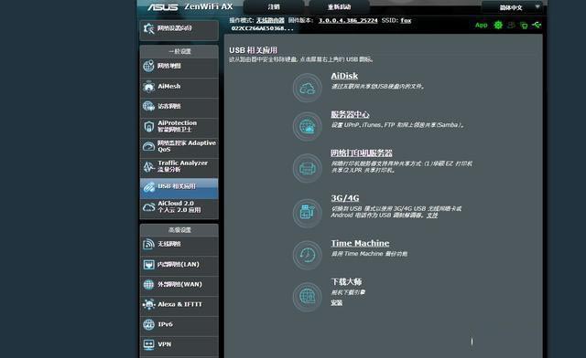Click the 下载大师 title text
Screen dimensions: 586x358
[346, 281]
